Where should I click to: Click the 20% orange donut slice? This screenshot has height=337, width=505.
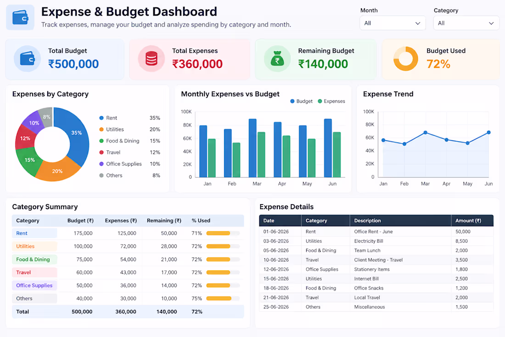coord(58,170)
